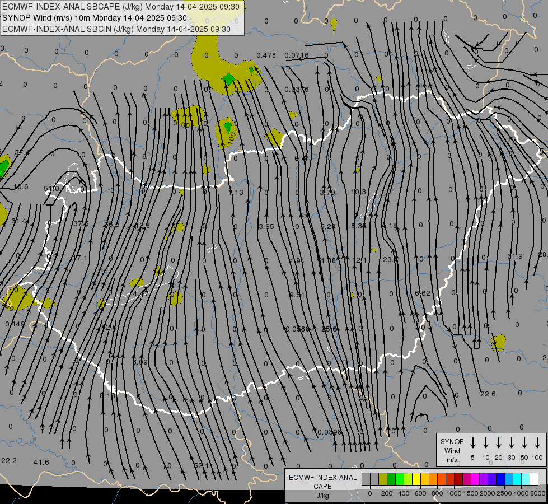Select the white CAPE legend swatch
Viewport: 548px width, 504px height.
point(533,479)
